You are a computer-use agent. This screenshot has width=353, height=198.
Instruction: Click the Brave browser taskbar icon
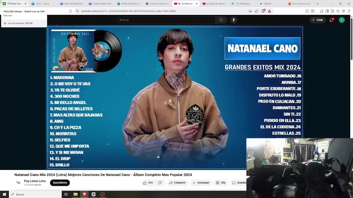tap(84, 194)
